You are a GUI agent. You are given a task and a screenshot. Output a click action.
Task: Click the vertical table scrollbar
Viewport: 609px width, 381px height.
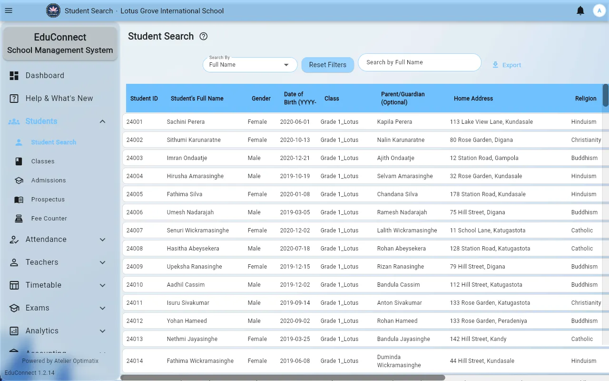click(606, 95)
